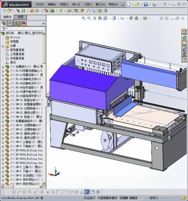Open the FeatureManager design tree tab
The height and width of the screenshot is (201, 188).
coord(4,24)
